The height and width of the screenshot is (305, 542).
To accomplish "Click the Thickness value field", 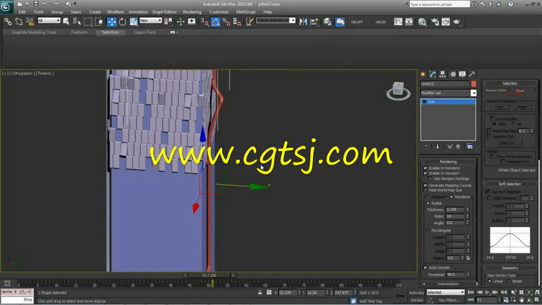I will tap(455, 209).
